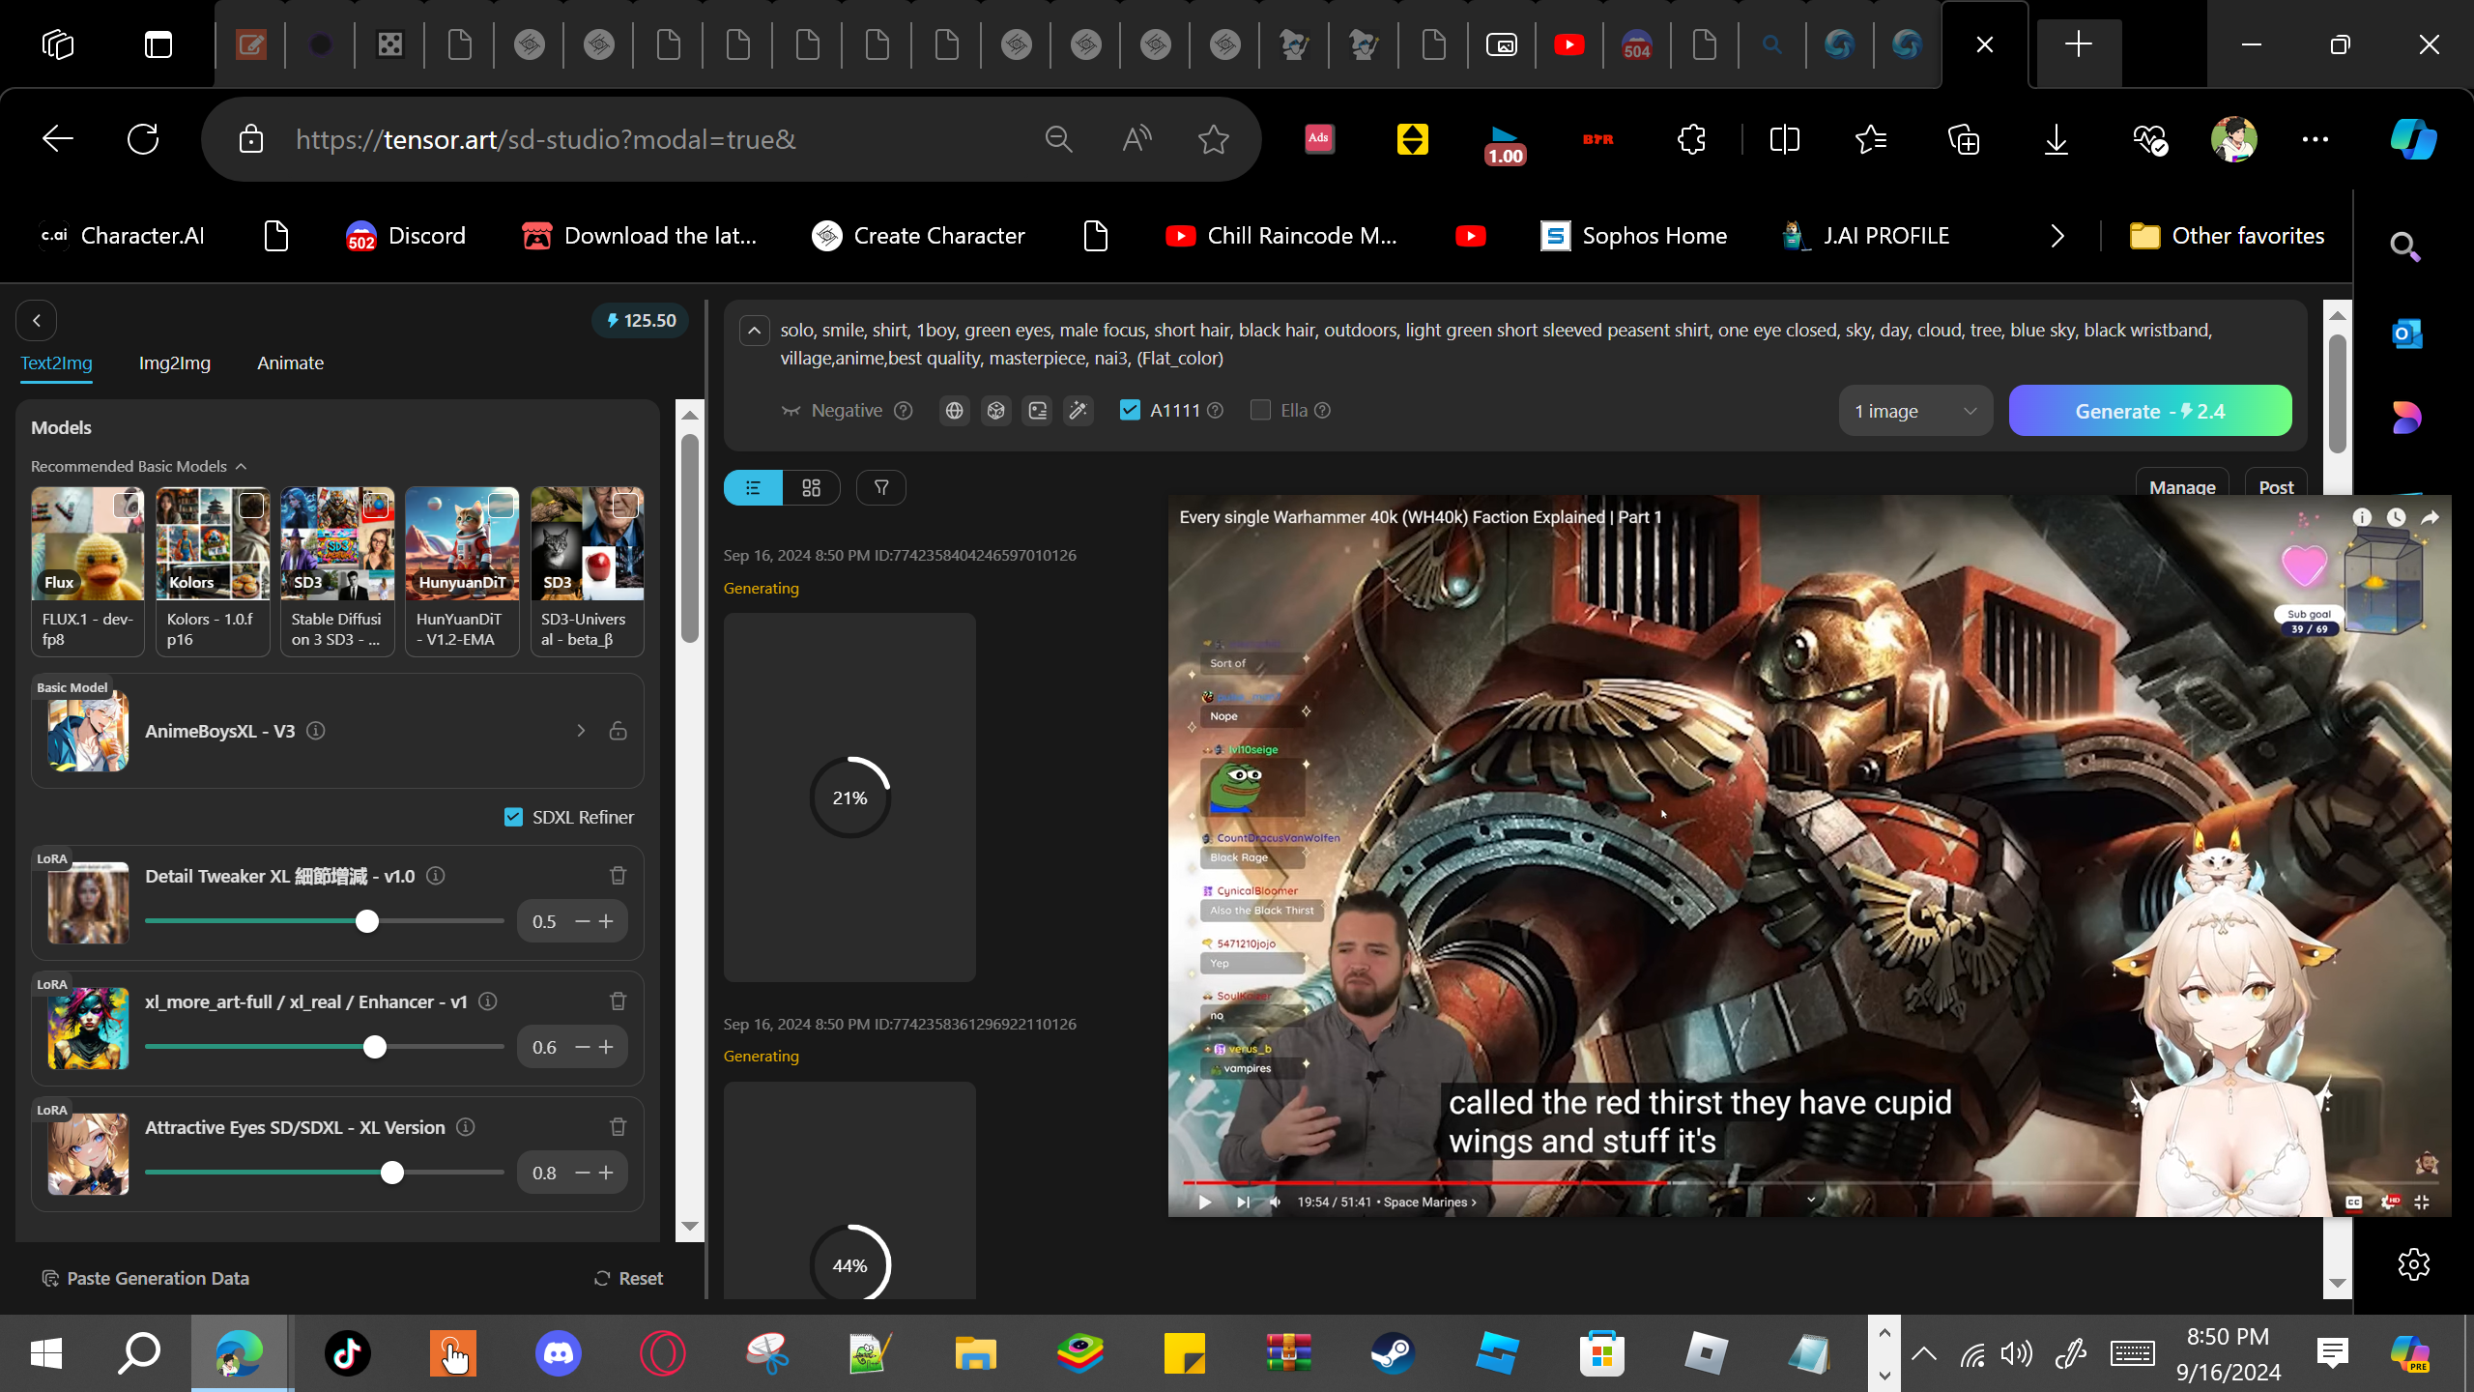Increase Detail Tweaker XL weight
The width and height of the screenshot is (2474, 1392).
[607, 921]
